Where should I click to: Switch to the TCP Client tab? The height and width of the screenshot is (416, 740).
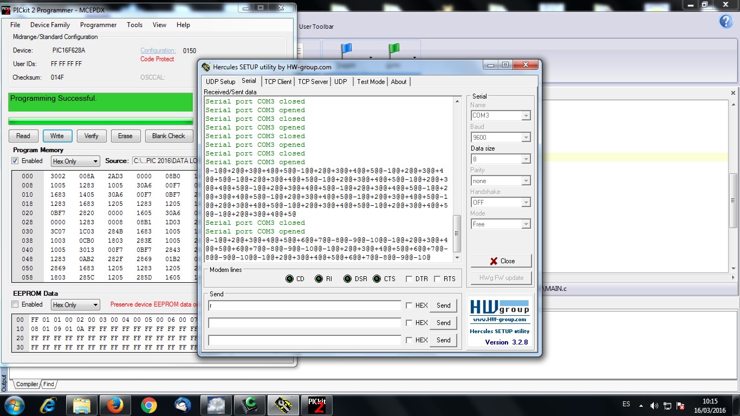[278, 81]
